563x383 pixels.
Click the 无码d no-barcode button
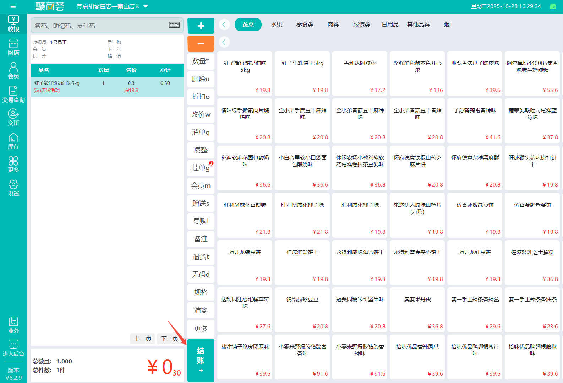(201, 275)
